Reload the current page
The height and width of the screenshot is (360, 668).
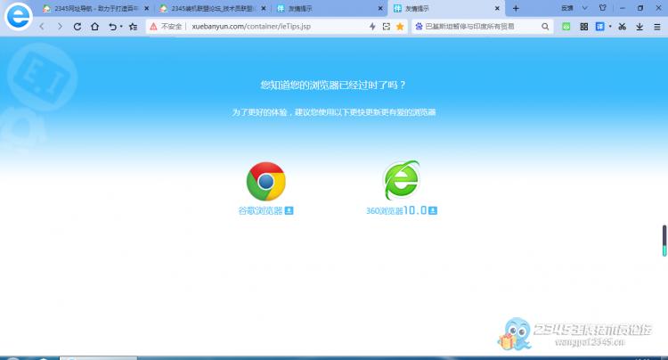(x=77, y=27)
